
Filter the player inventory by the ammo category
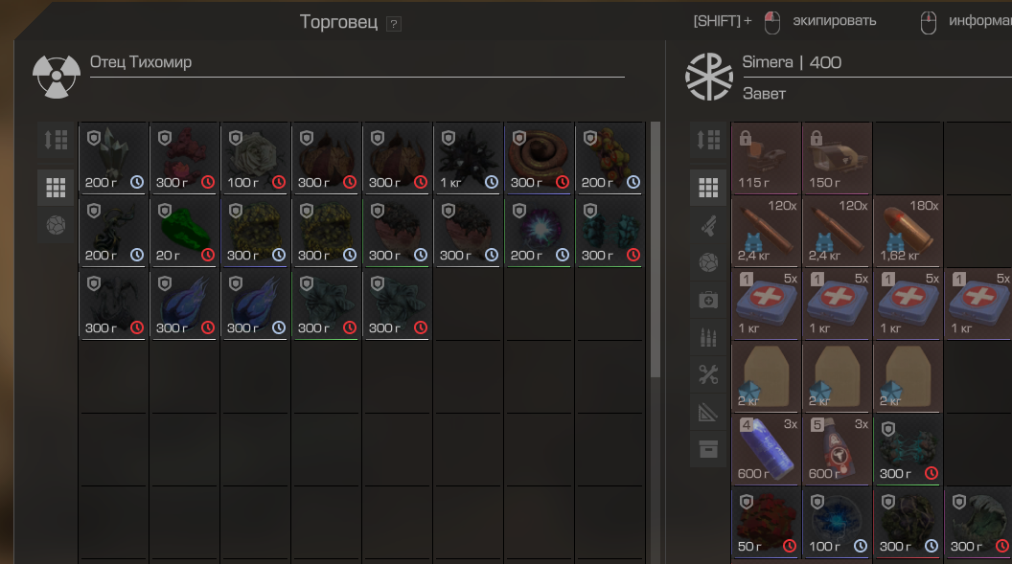708,337
